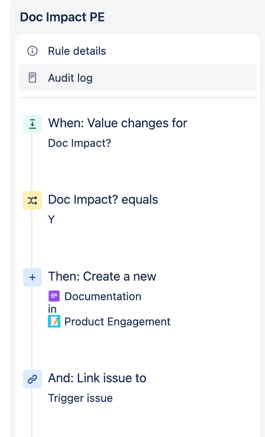Click the condition value "Y"
This screenshot has width=265, height=437.
(x=52, y=220)
